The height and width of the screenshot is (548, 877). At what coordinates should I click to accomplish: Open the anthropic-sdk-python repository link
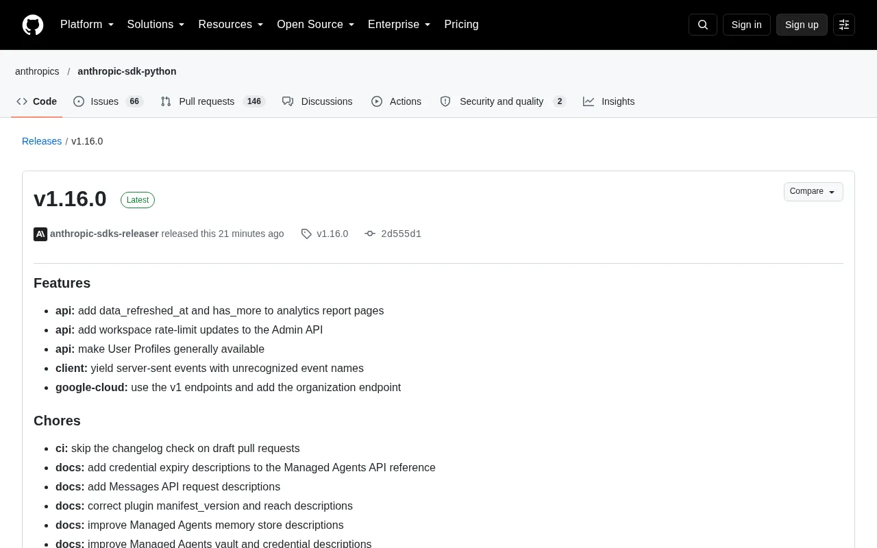pyautogui.click(x=127, y=71)
